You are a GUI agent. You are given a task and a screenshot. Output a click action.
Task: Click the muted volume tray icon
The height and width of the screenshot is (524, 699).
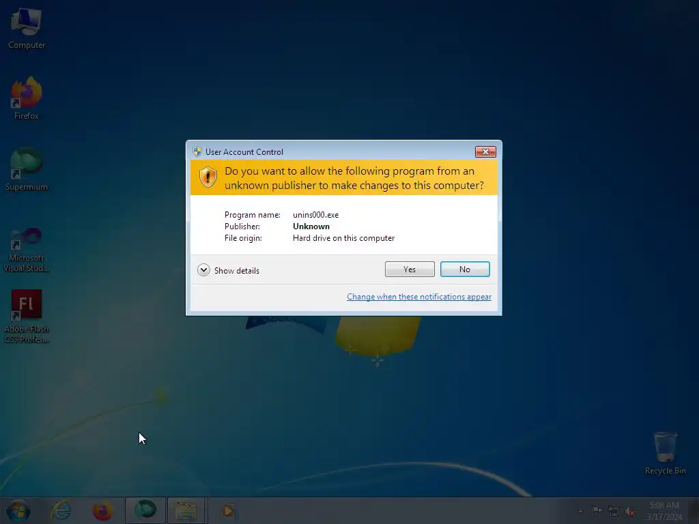(630, 511)
